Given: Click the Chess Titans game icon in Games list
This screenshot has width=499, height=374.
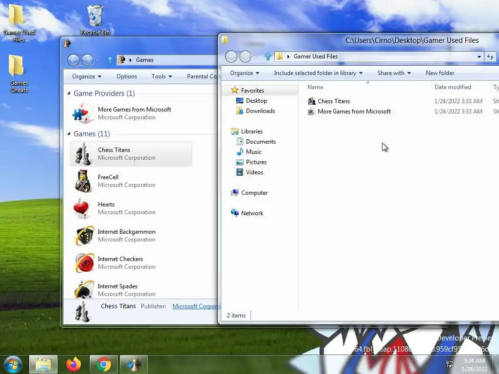Looking at the screenshot, I should coord(83,154).
